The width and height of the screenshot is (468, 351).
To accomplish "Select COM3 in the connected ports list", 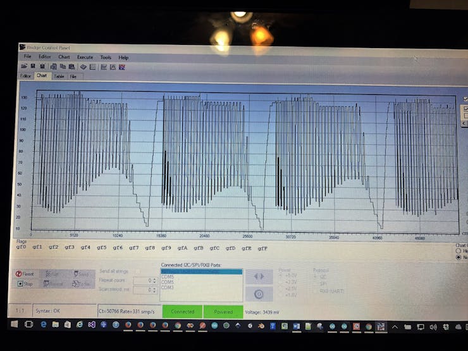I will coord(168,287).
